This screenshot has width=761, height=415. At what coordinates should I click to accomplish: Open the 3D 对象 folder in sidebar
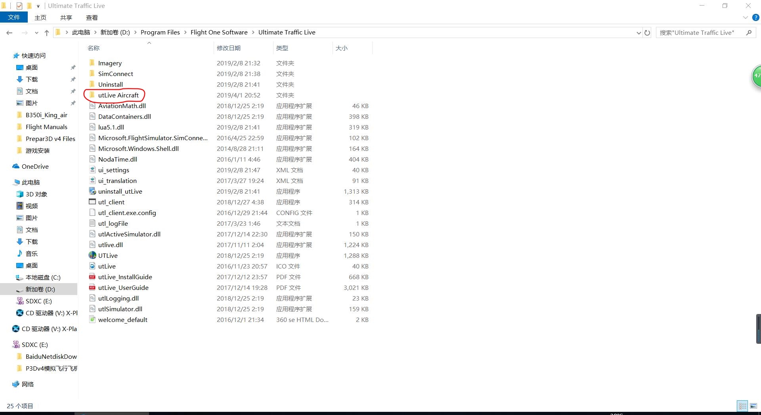[32, 194]
